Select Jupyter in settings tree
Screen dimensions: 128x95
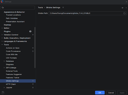9,87
